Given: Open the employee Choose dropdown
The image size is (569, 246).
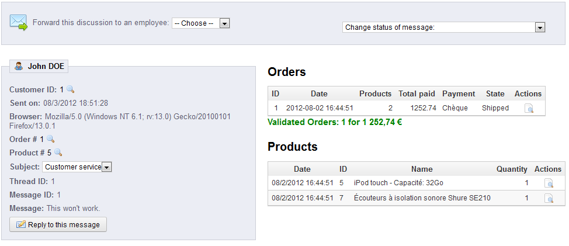Looking at the screenshot, I should click(x=201, y=23).
